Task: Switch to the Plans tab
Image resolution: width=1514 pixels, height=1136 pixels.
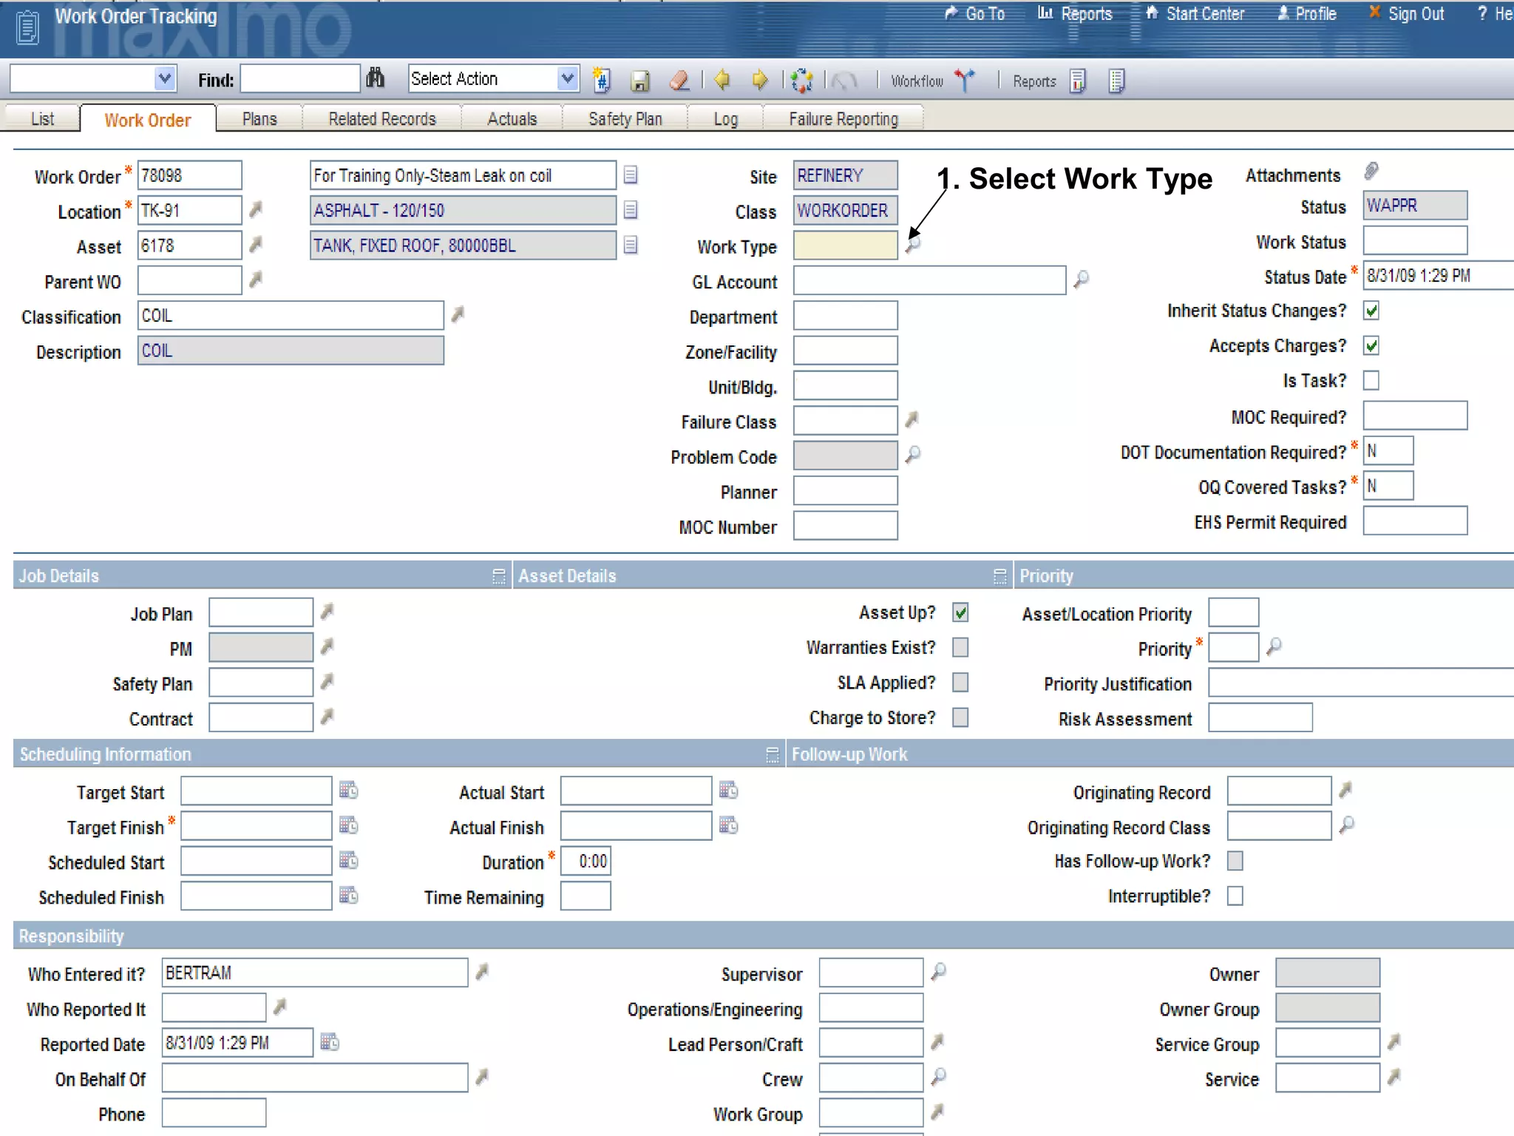Action: coord(259,119)
